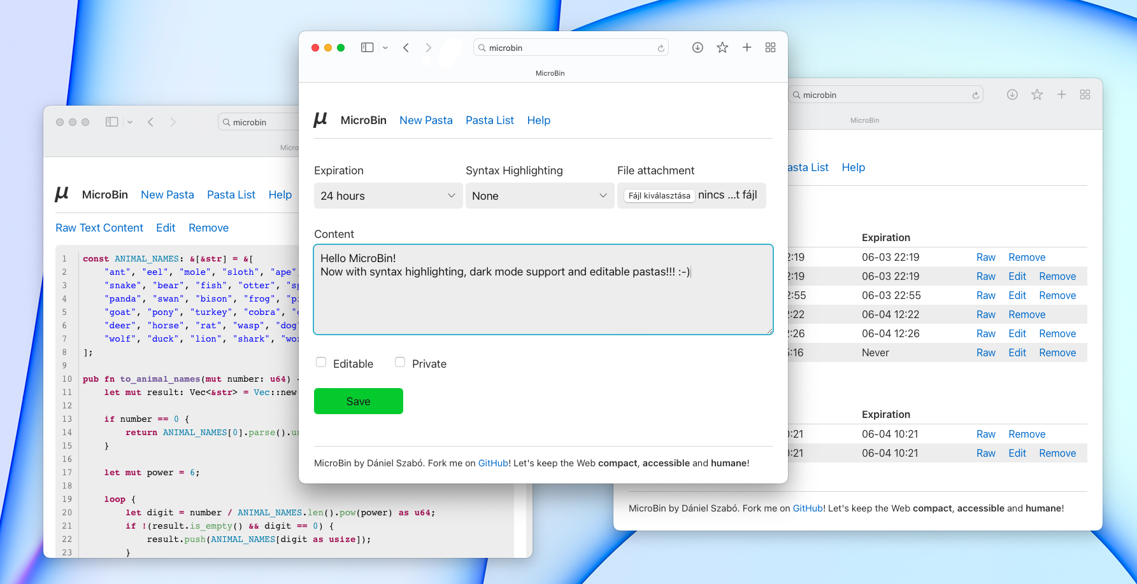Click bookmark star in front window toolbar
The image size is (1137, 584).
tap(722, 48)
